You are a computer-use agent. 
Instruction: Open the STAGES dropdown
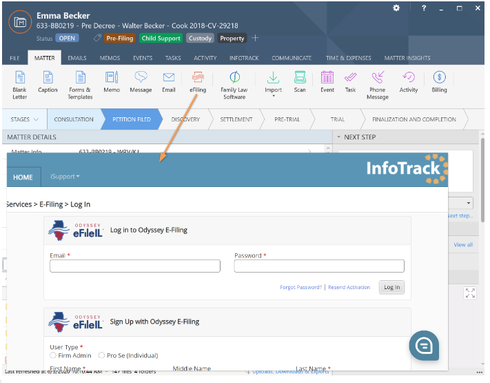tap(24, 119)
